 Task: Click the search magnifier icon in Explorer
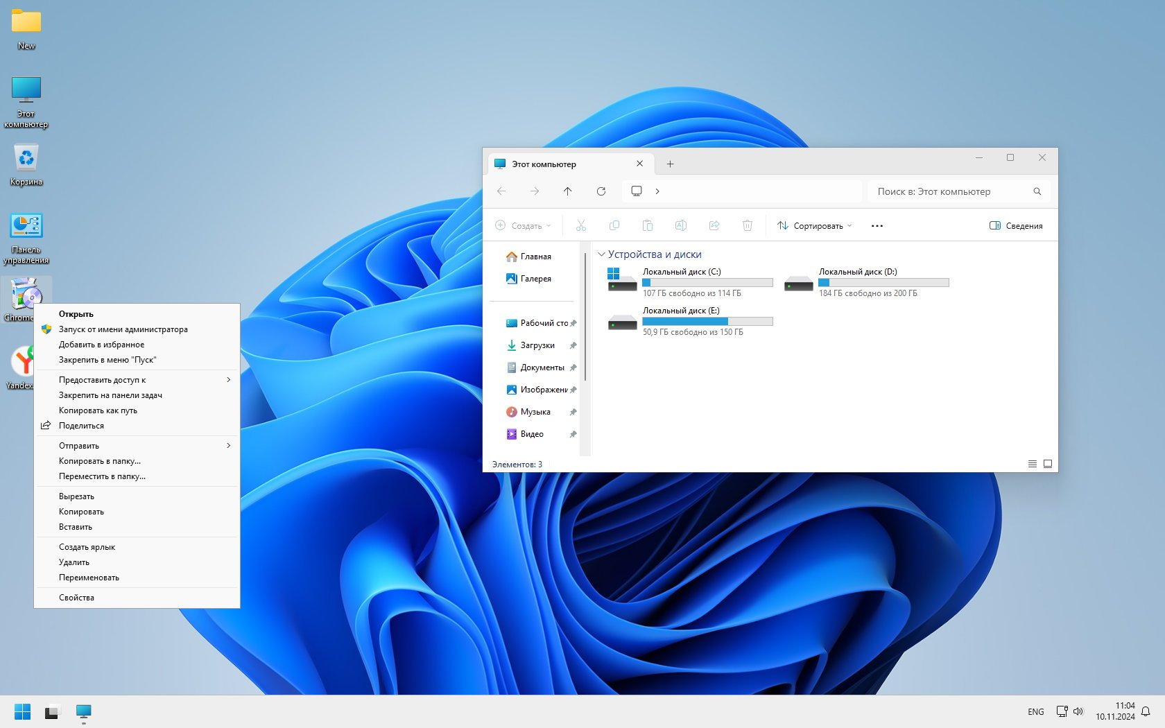[1037, 191]
